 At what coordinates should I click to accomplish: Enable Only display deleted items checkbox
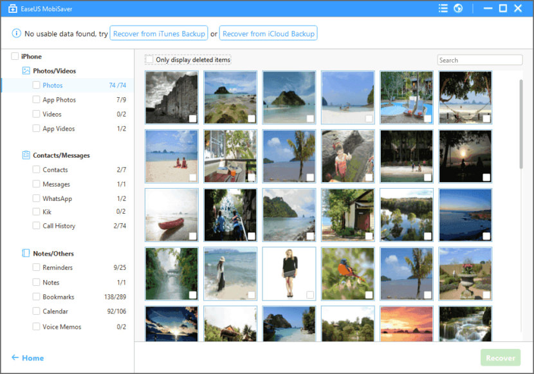(150, 60)
